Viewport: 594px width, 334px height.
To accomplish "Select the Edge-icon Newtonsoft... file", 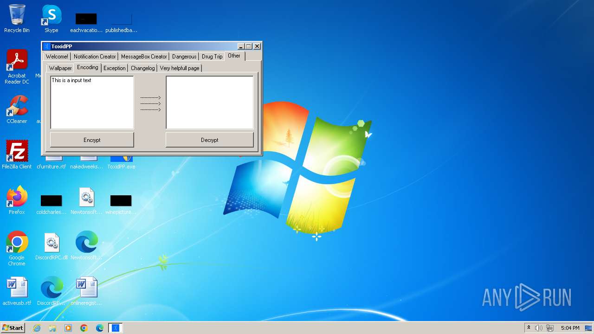I will coord(86,246).
